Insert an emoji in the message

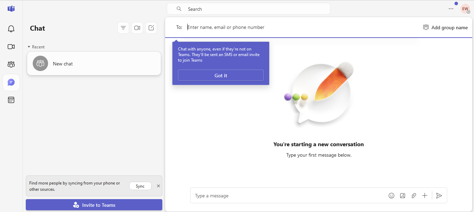tap(391, 195)
